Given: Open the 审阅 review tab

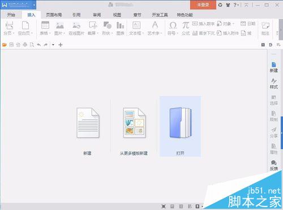Looking at the screenshot, I should click(x=97, y=15).
